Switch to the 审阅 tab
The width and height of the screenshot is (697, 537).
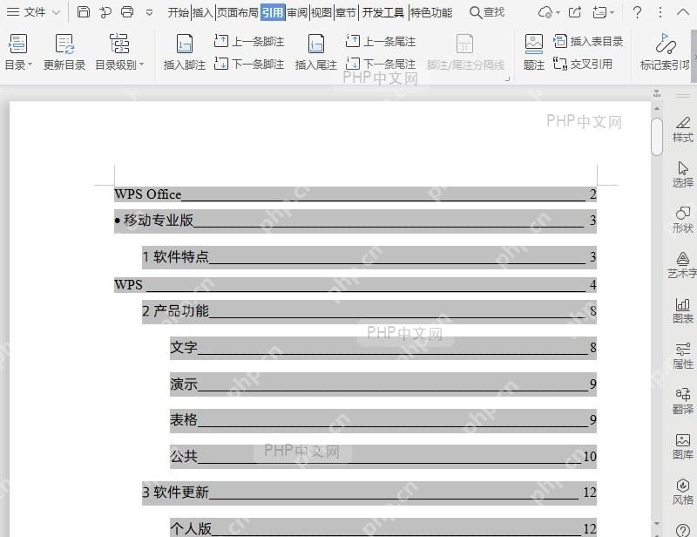coord(297,12)
